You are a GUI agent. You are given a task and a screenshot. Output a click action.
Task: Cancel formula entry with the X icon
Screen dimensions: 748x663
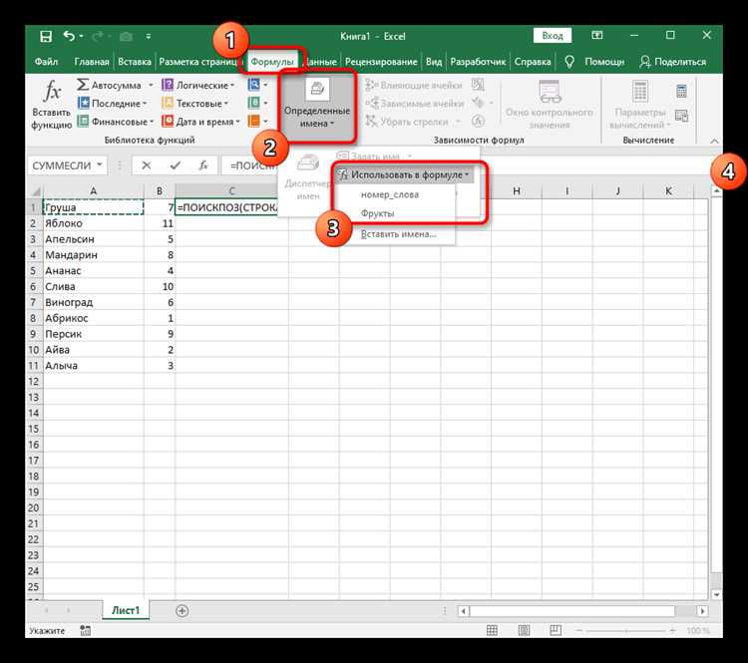coord(147,166)
